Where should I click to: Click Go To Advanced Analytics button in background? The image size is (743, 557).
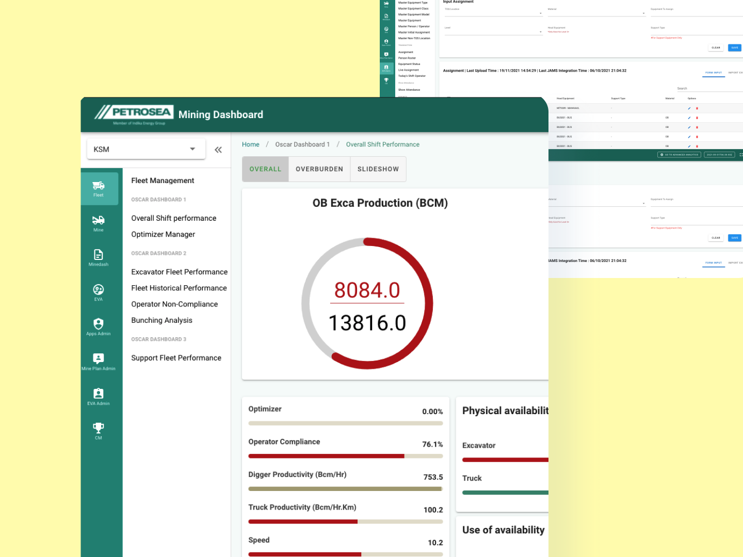coord(679,155)
